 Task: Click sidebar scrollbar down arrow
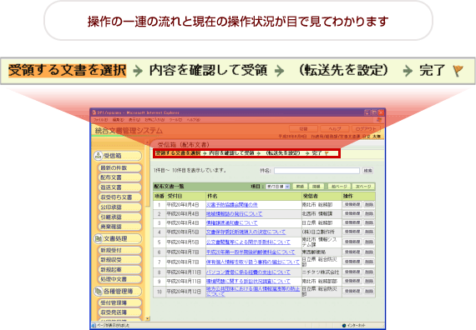[x=148, y=318]
